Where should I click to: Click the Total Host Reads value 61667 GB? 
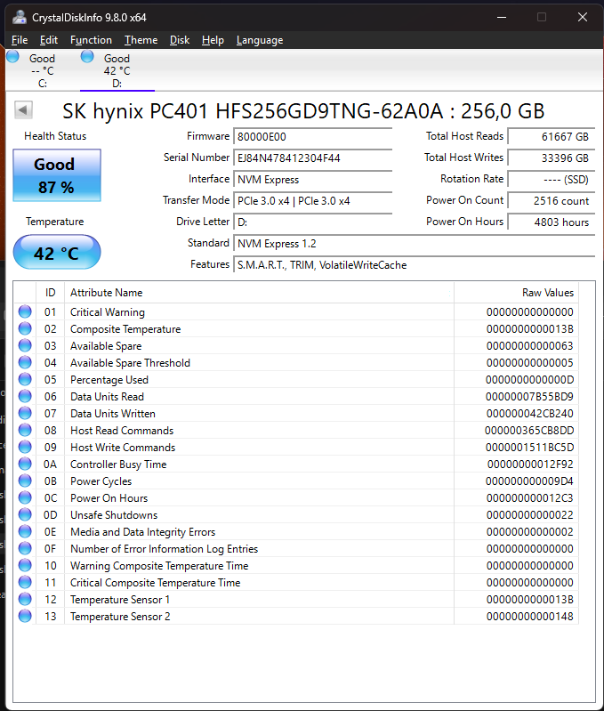pos(551,136)
